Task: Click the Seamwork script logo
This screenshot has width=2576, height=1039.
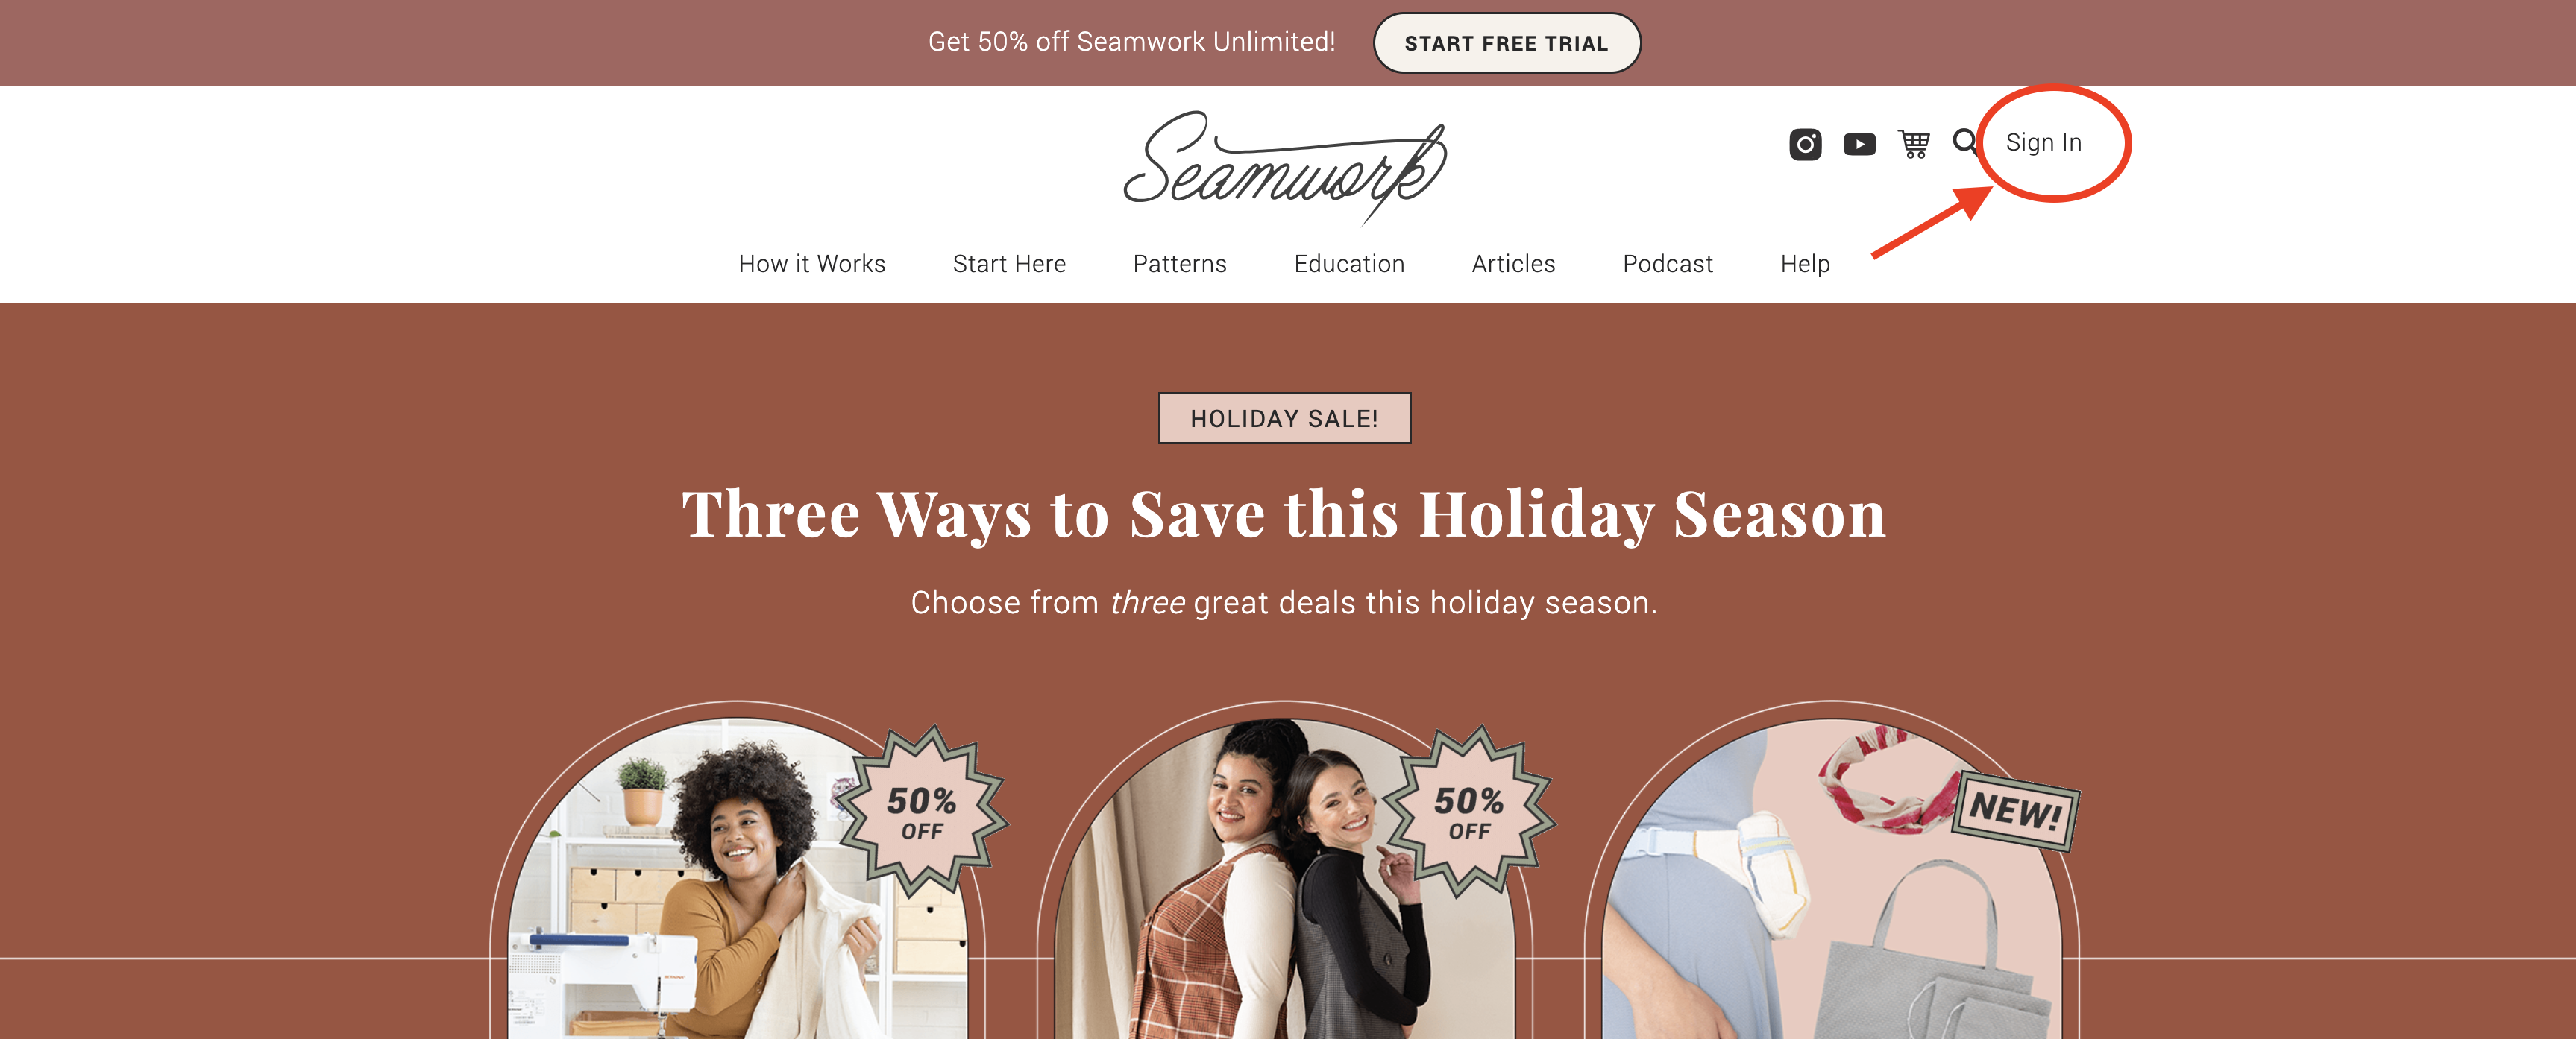Action: (1285, 167)
